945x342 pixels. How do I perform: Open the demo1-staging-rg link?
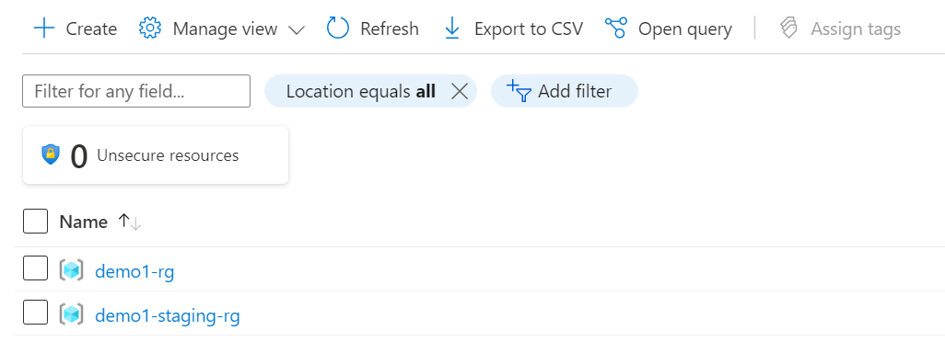pyautogui.click(x=168, y=315)
